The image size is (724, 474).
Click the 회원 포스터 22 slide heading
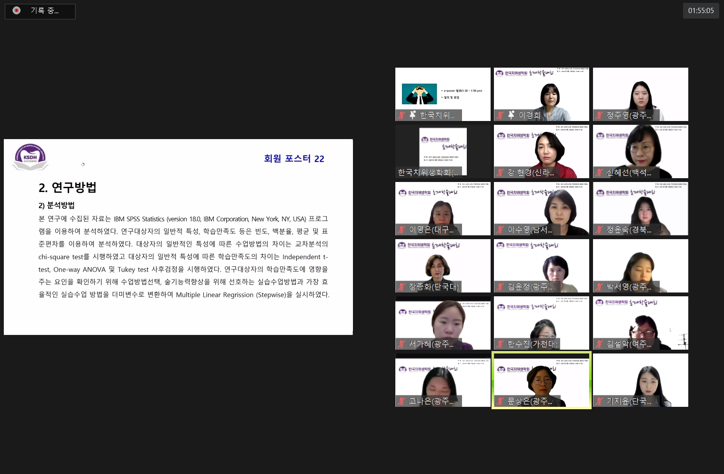pos(294,159)
